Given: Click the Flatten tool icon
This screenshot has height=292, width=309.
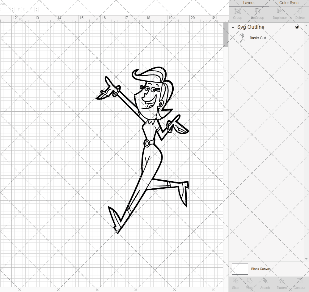Looking at the screenshot, I should [x=281, y=281].
